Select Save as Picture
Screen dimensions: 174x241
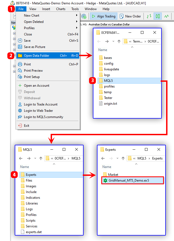point(48,47)
